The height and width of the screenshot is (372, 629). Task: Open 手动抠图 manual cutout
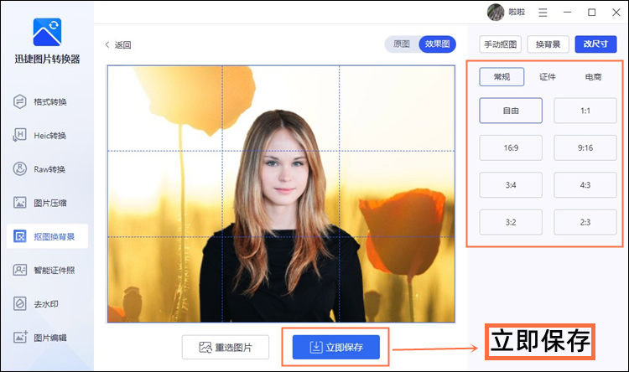[x=500, y=44]
